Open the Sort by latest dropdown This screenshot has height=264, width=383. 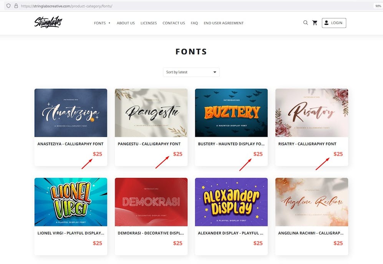[191, 72]
